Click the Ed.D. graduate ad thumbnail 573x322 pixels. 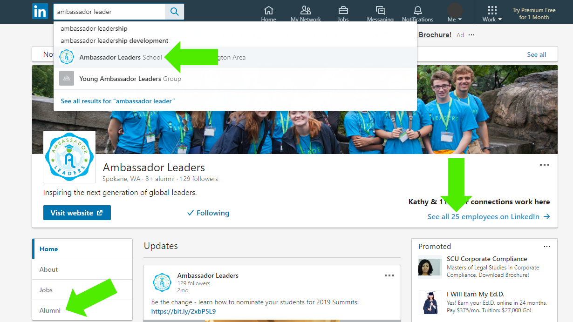tap(430, 302)
